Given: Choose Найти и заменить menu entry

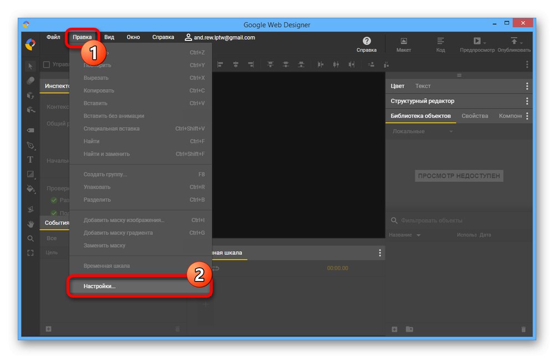Looking at the screenshot, I should pyautogui.click(x=141, y=154).
